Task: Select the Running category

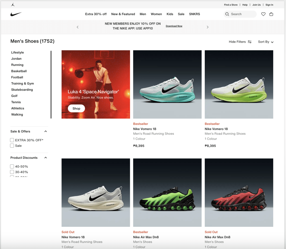Action: [17, 65]
